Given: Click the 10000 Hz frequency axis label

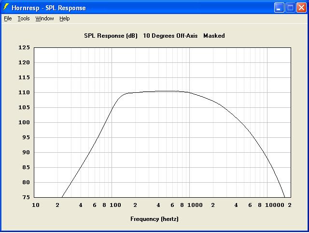Looking at the screenshot, I should [275, 205].
